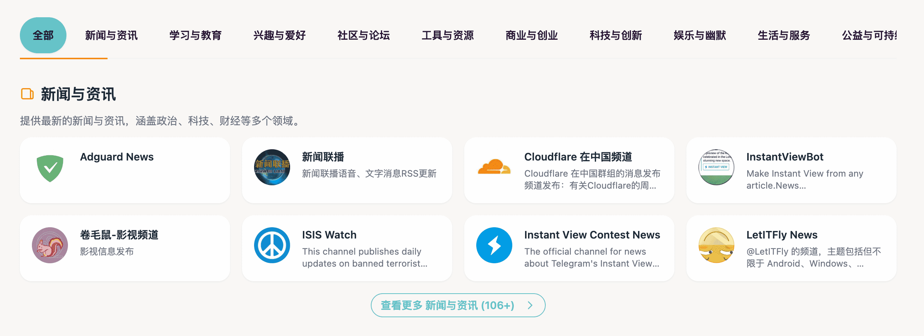
Task: Click the orange 新闻与资讯 section heading icon
Action: [27, 94]
